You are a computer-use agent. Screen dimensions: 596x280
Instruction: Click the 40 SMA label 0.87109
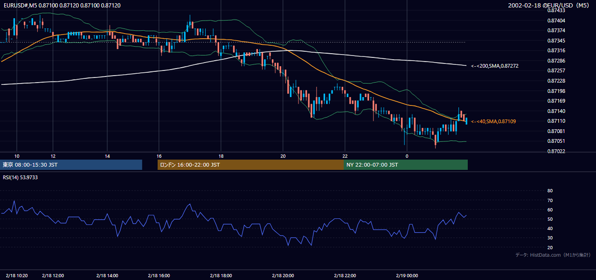(493, 121)
